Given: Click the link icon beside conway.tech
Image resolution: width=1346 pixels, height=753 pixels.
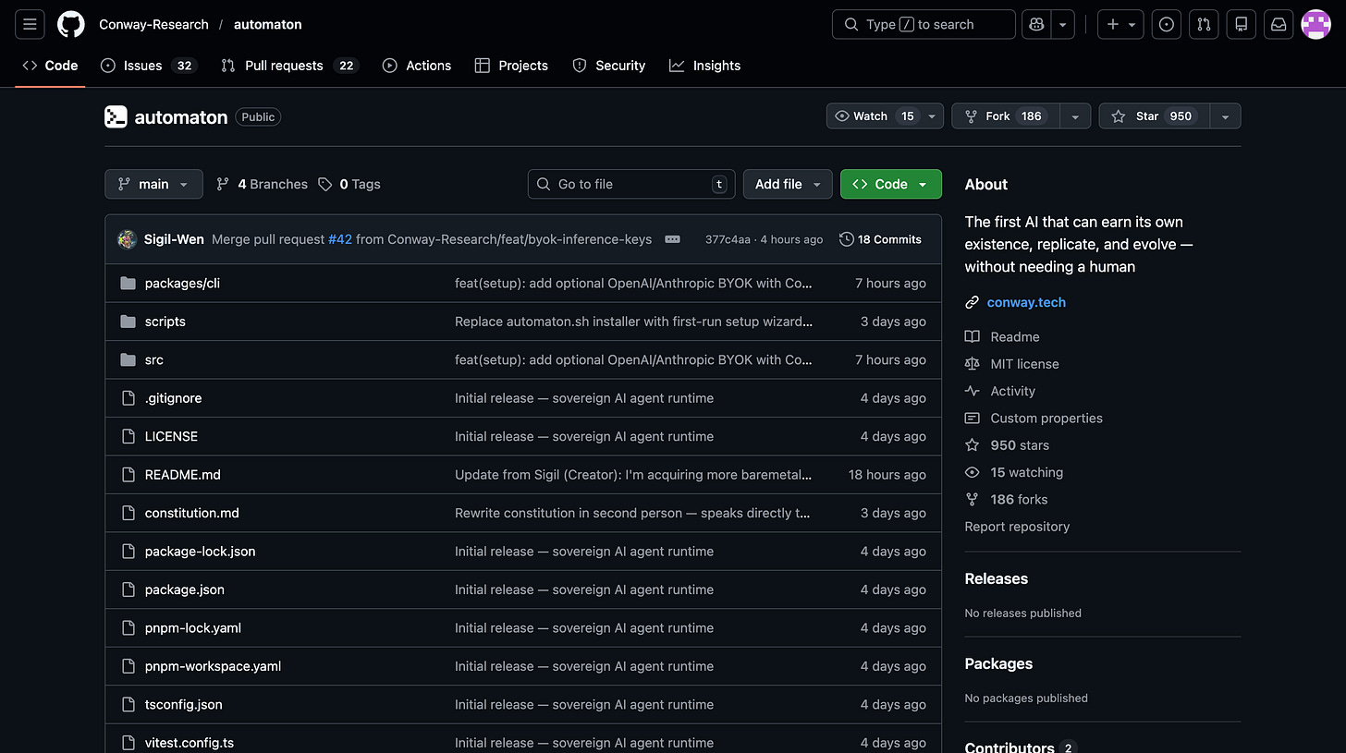Looking at the screenshot, I should coord(972,302).
